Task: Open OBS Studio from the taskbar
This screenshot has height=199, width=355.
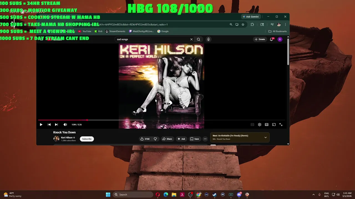Action: pyautogui.click(x=190, y=195)
